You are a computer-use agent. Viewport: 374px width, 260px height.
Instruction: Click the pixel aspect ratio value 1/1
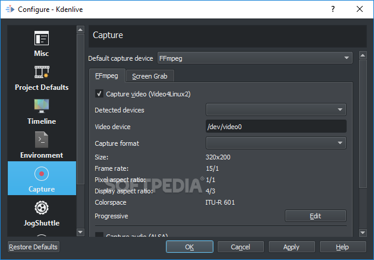click(x=210, y=180)
